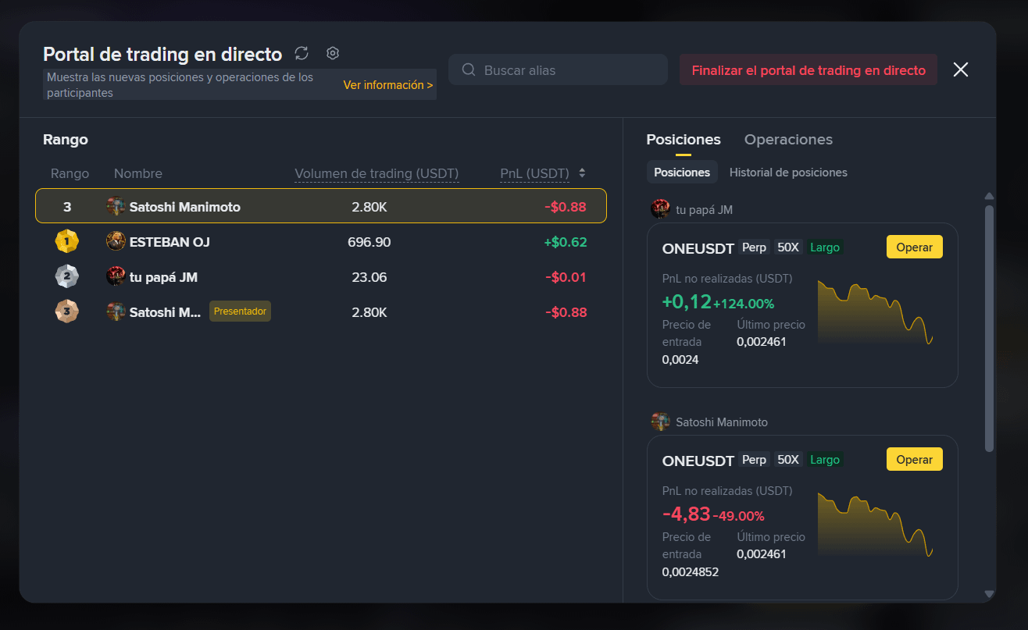Image resolution: width=1028 pixels, height=630 pixels.
Task: Click tu papá JM's avatar above the position card
Action: coord(661,209)
